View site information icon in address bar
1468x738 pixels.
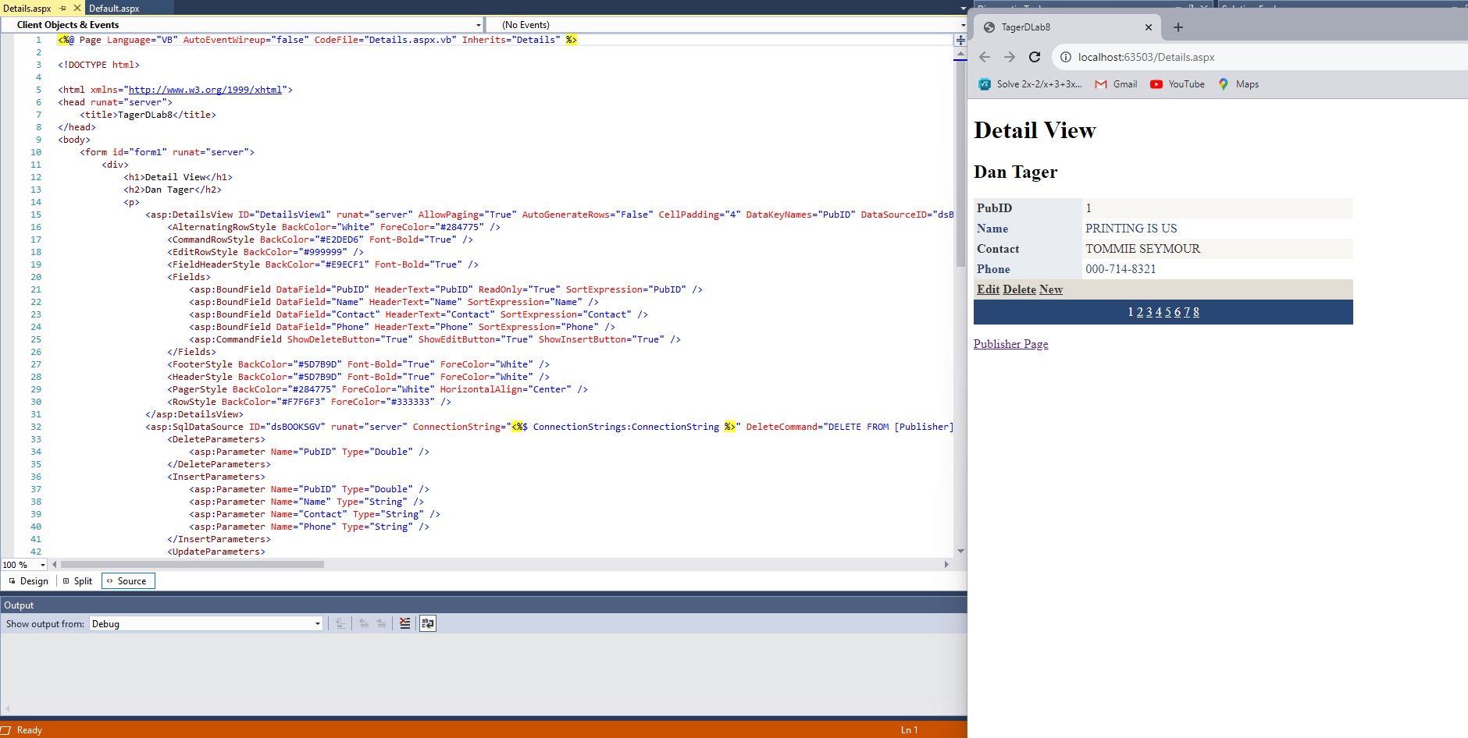tap(1066, 57)
